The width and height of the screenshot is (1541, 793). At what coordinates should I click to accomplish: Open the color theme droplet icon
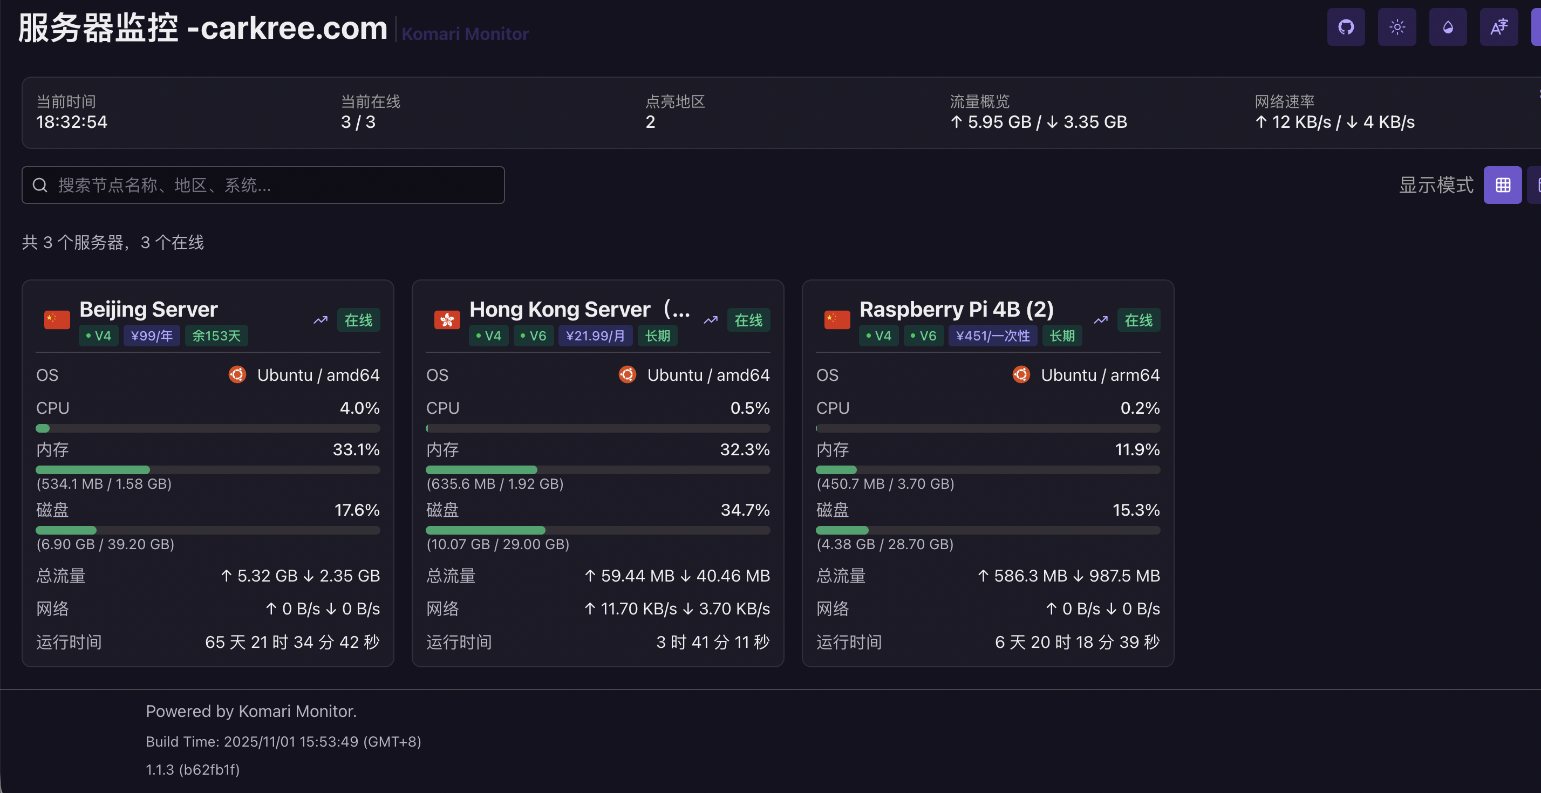pyautogui.click(x=1447, y=27)
